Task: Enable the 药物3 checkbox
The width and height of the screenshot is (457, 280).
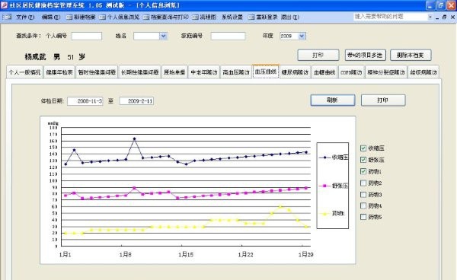Action: click(363, 195)
